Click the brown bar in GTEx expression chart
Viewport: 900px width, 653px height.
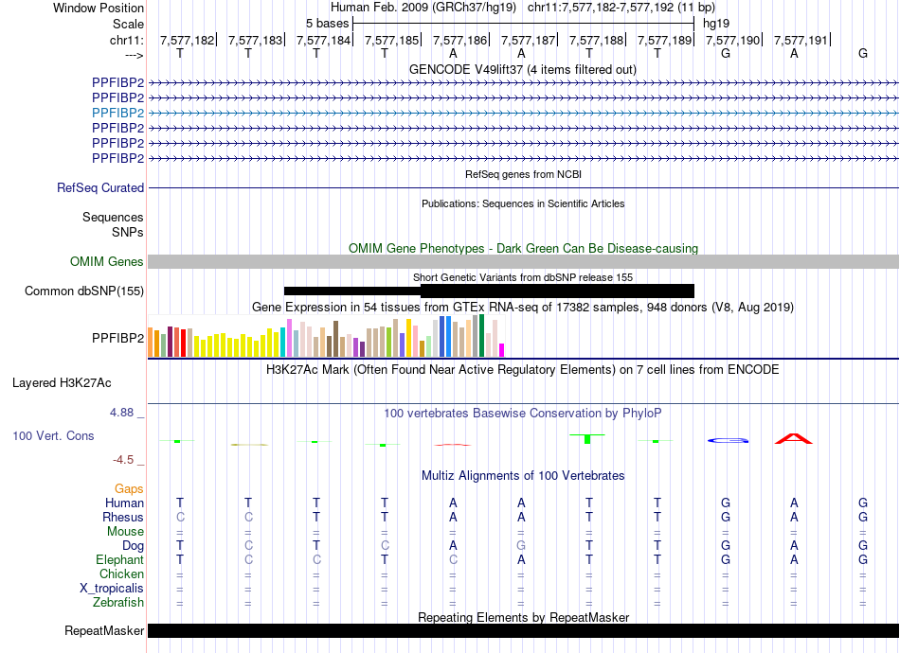(x=335, y=339)
